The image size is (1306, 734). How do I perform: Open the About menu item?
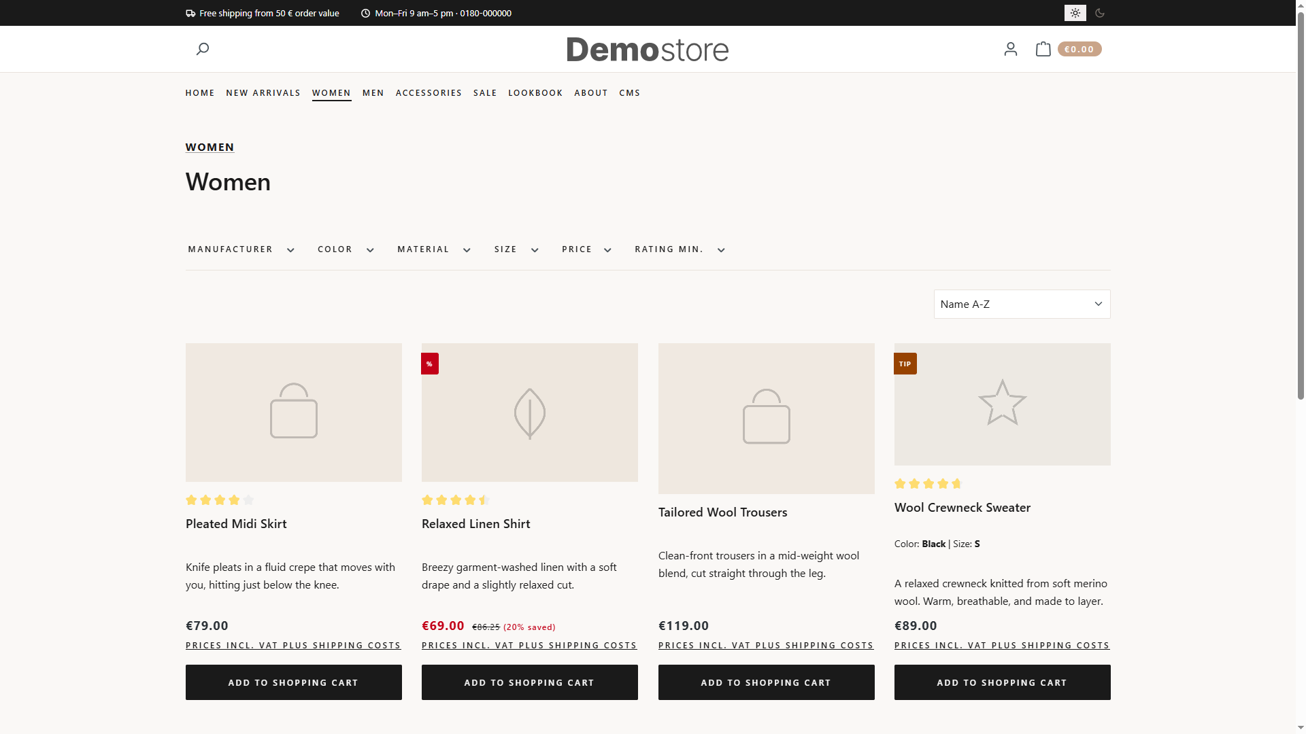[591, 93]
